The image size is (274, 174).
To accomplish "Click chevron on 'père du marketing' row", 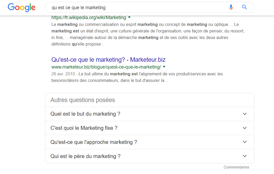I will pyautogui.click(x=245, y=156).
